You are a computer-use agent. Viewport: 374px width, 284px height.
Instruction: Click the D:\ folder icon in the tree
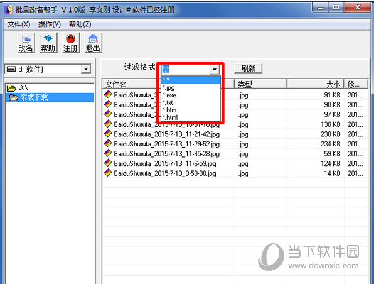pyautogui.click(x=11, y=88)
